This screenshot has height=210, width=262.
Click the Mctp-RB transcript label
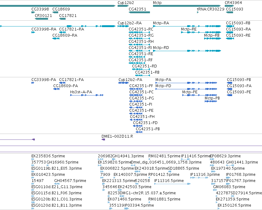pyautogui.click(x=212, y=35)
